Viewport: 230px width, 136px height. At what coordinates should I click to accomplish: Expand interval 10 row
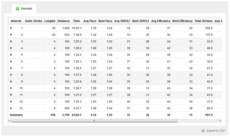(x=11, y=88)
